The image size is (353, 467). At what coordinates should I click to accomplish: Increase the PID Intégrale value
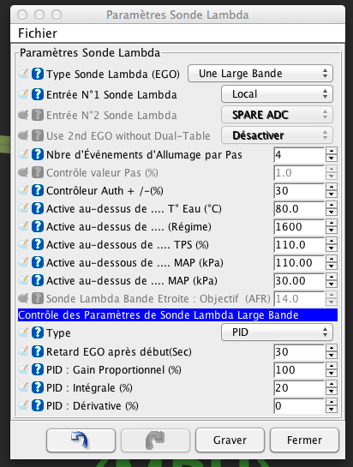[x=332, y=384]
